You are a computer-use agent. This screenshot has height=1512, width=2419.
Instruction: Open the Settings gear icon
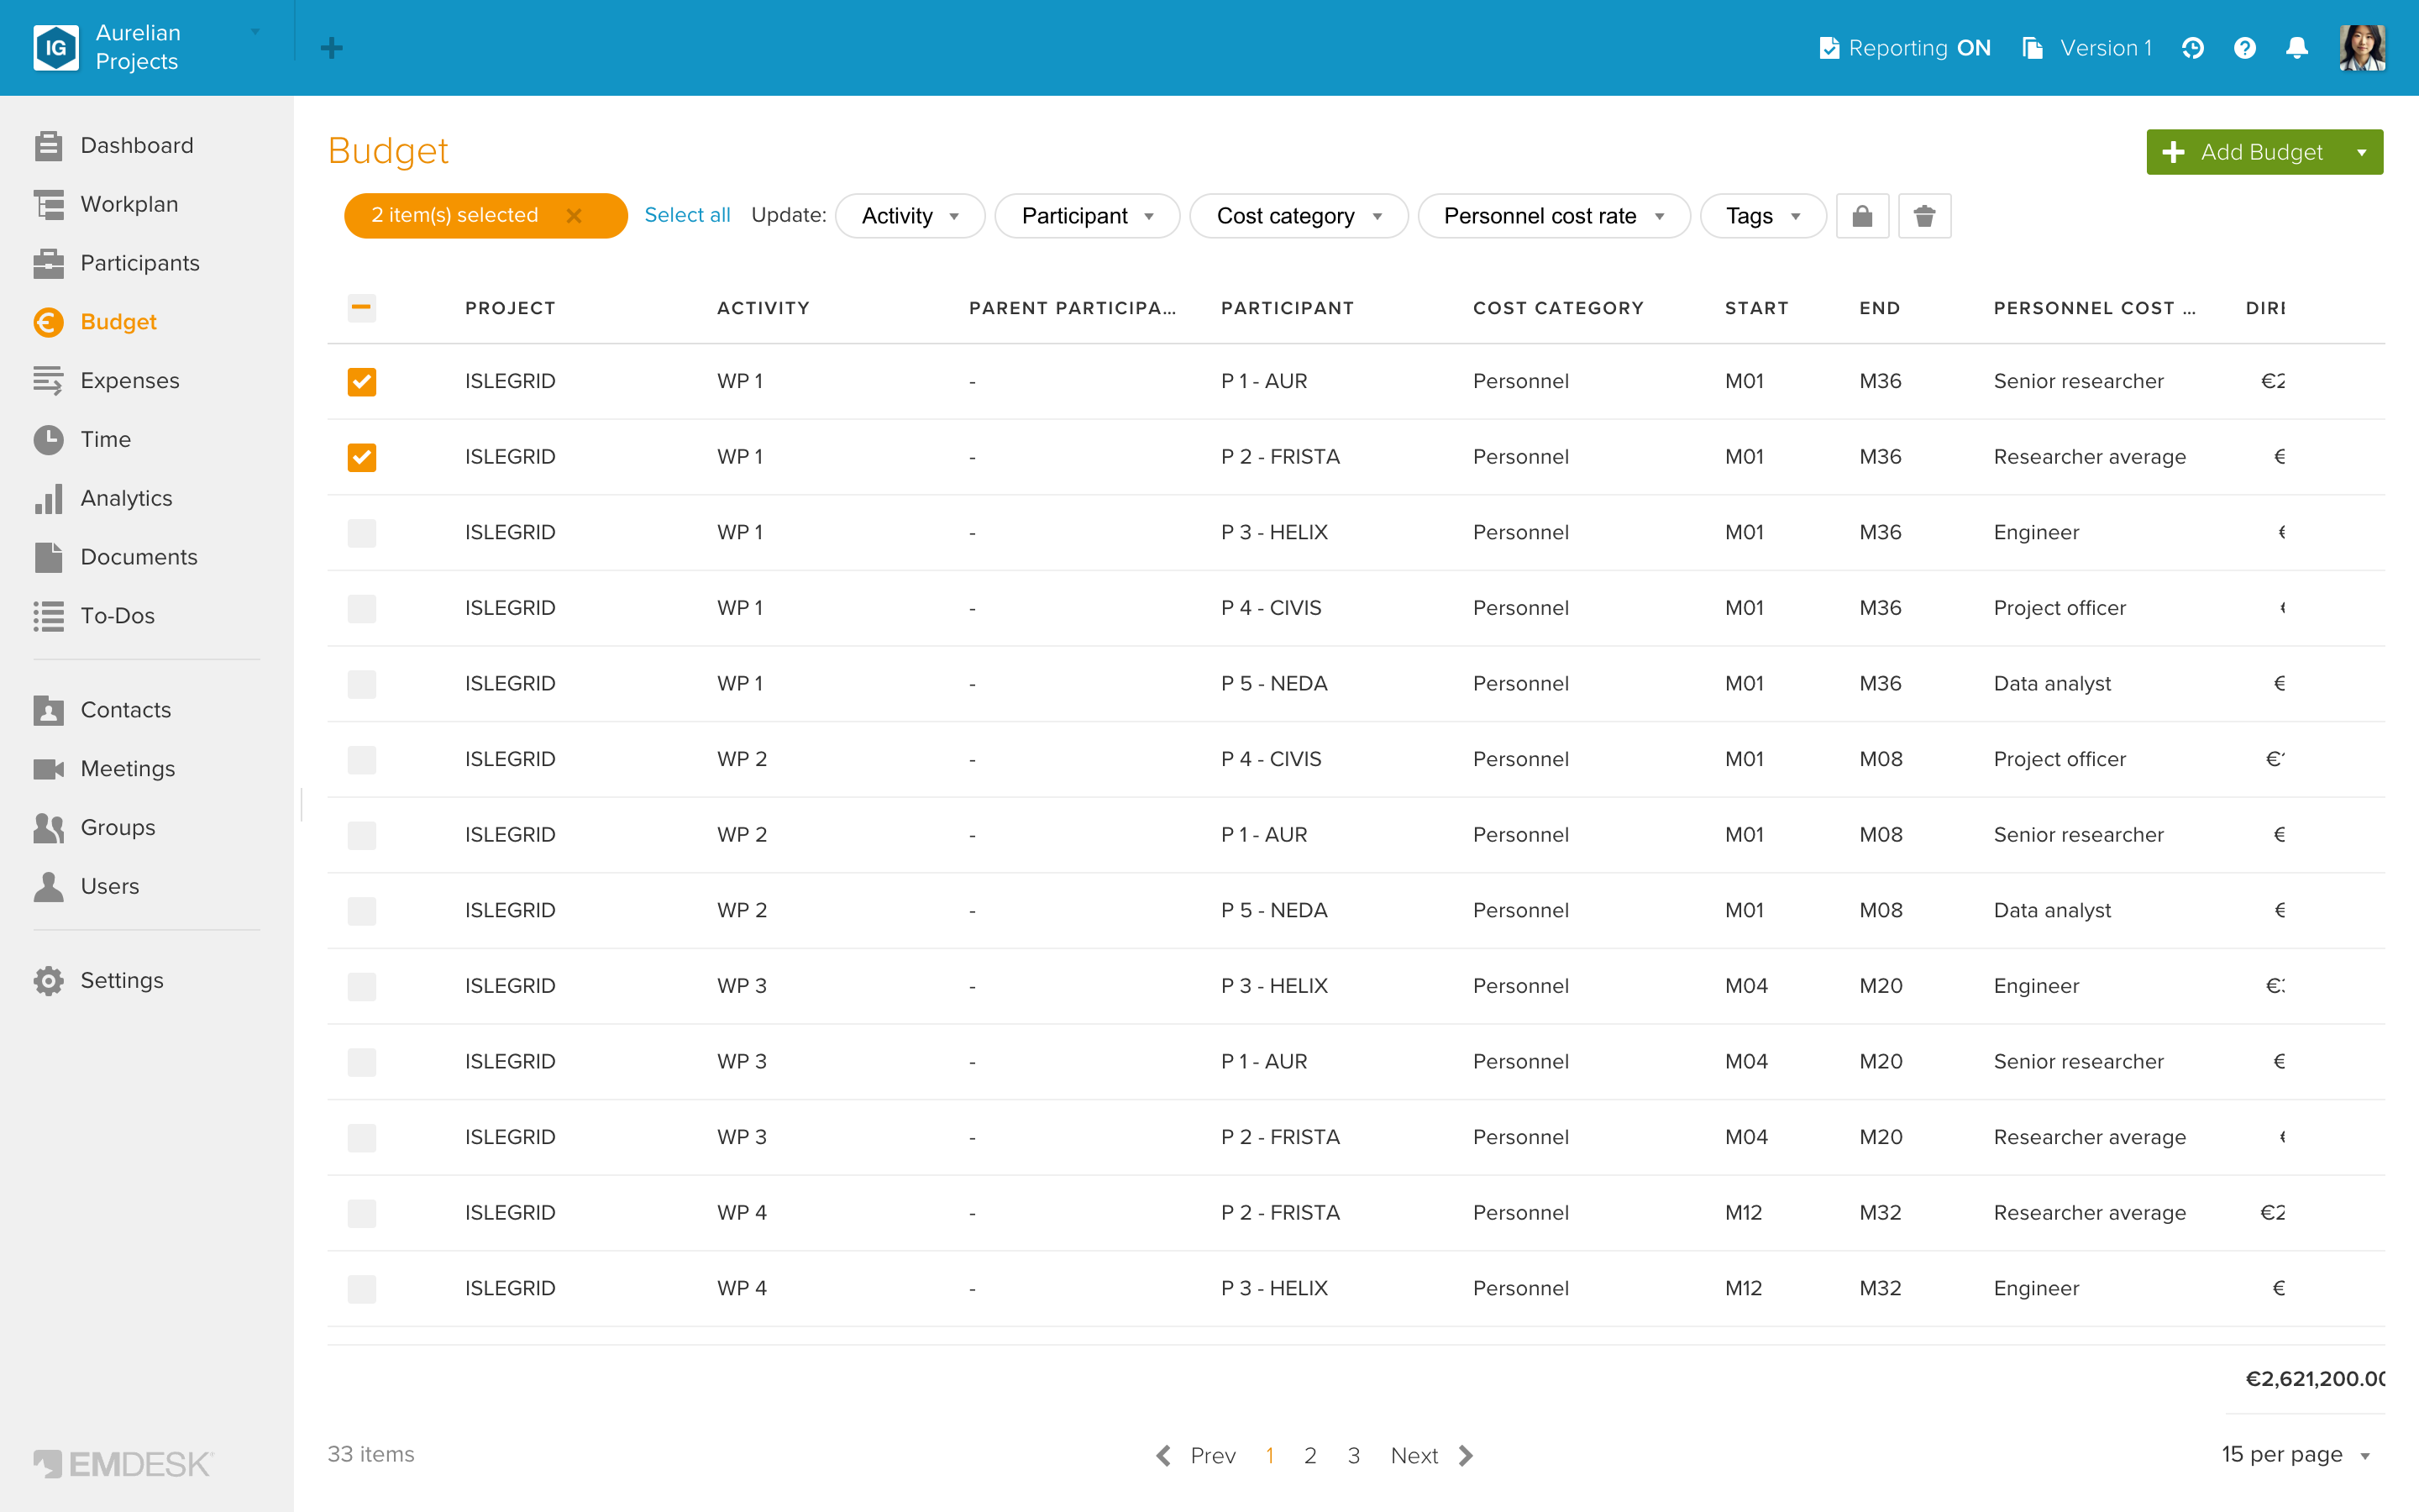coord(48,981)
